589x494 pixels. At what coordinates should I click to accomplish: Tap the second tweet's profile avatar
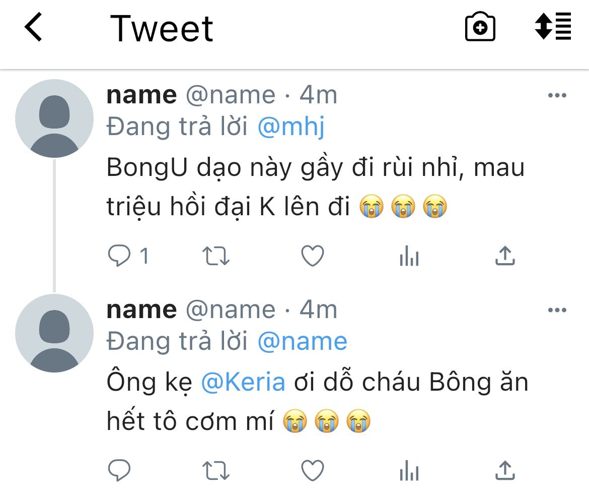pos(54,333)
